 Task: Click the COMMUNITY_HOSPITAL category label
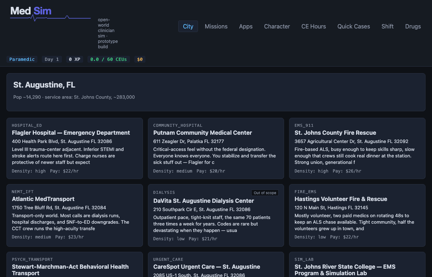tap(178, 125)
